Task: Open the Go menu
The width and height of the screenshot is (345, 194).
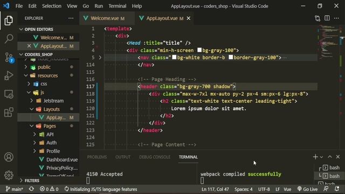Action: click(x=86, y=6)
